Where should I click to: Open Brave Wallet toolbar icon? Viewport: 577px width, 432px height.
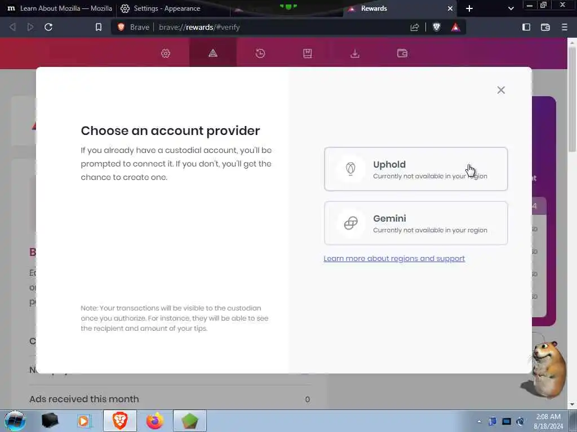pyautogui.click(x=545, y=27)
